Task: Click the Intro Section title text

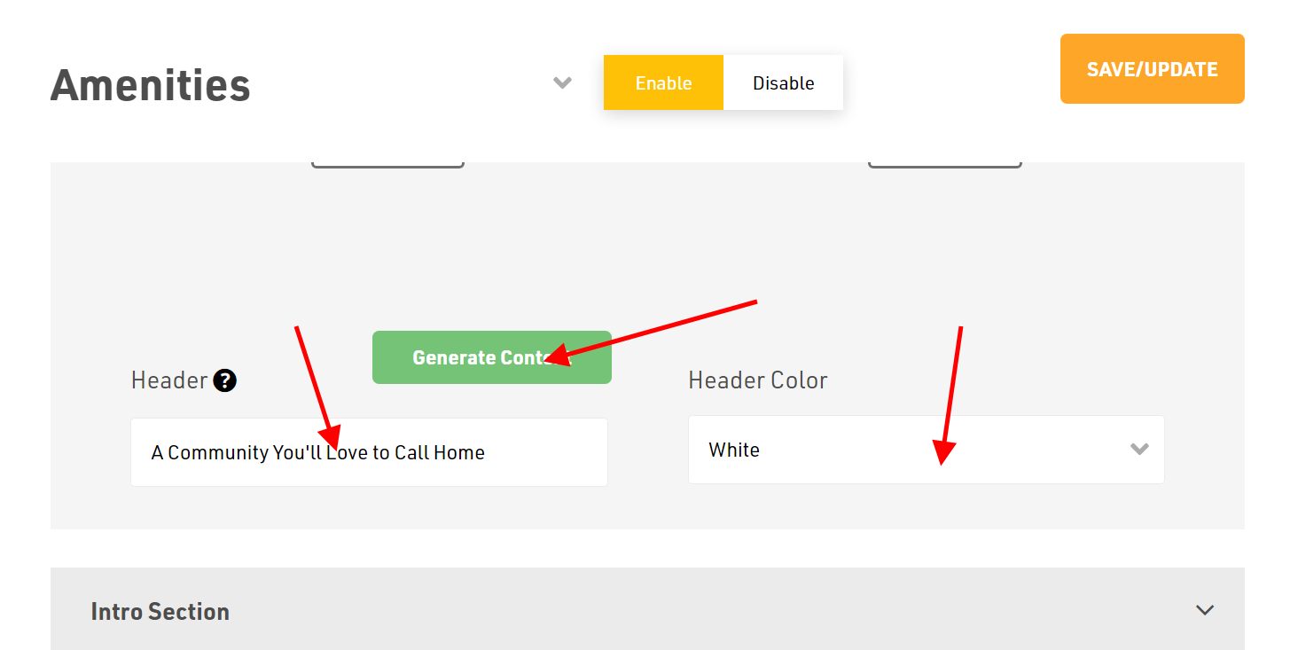Action: pyautogui.click(x=160, y=612)
